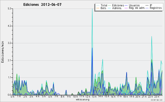This screenshot has width=165, height=102.
Task: Click the '9 h' x-axis tick label
Action: (69, 96)
